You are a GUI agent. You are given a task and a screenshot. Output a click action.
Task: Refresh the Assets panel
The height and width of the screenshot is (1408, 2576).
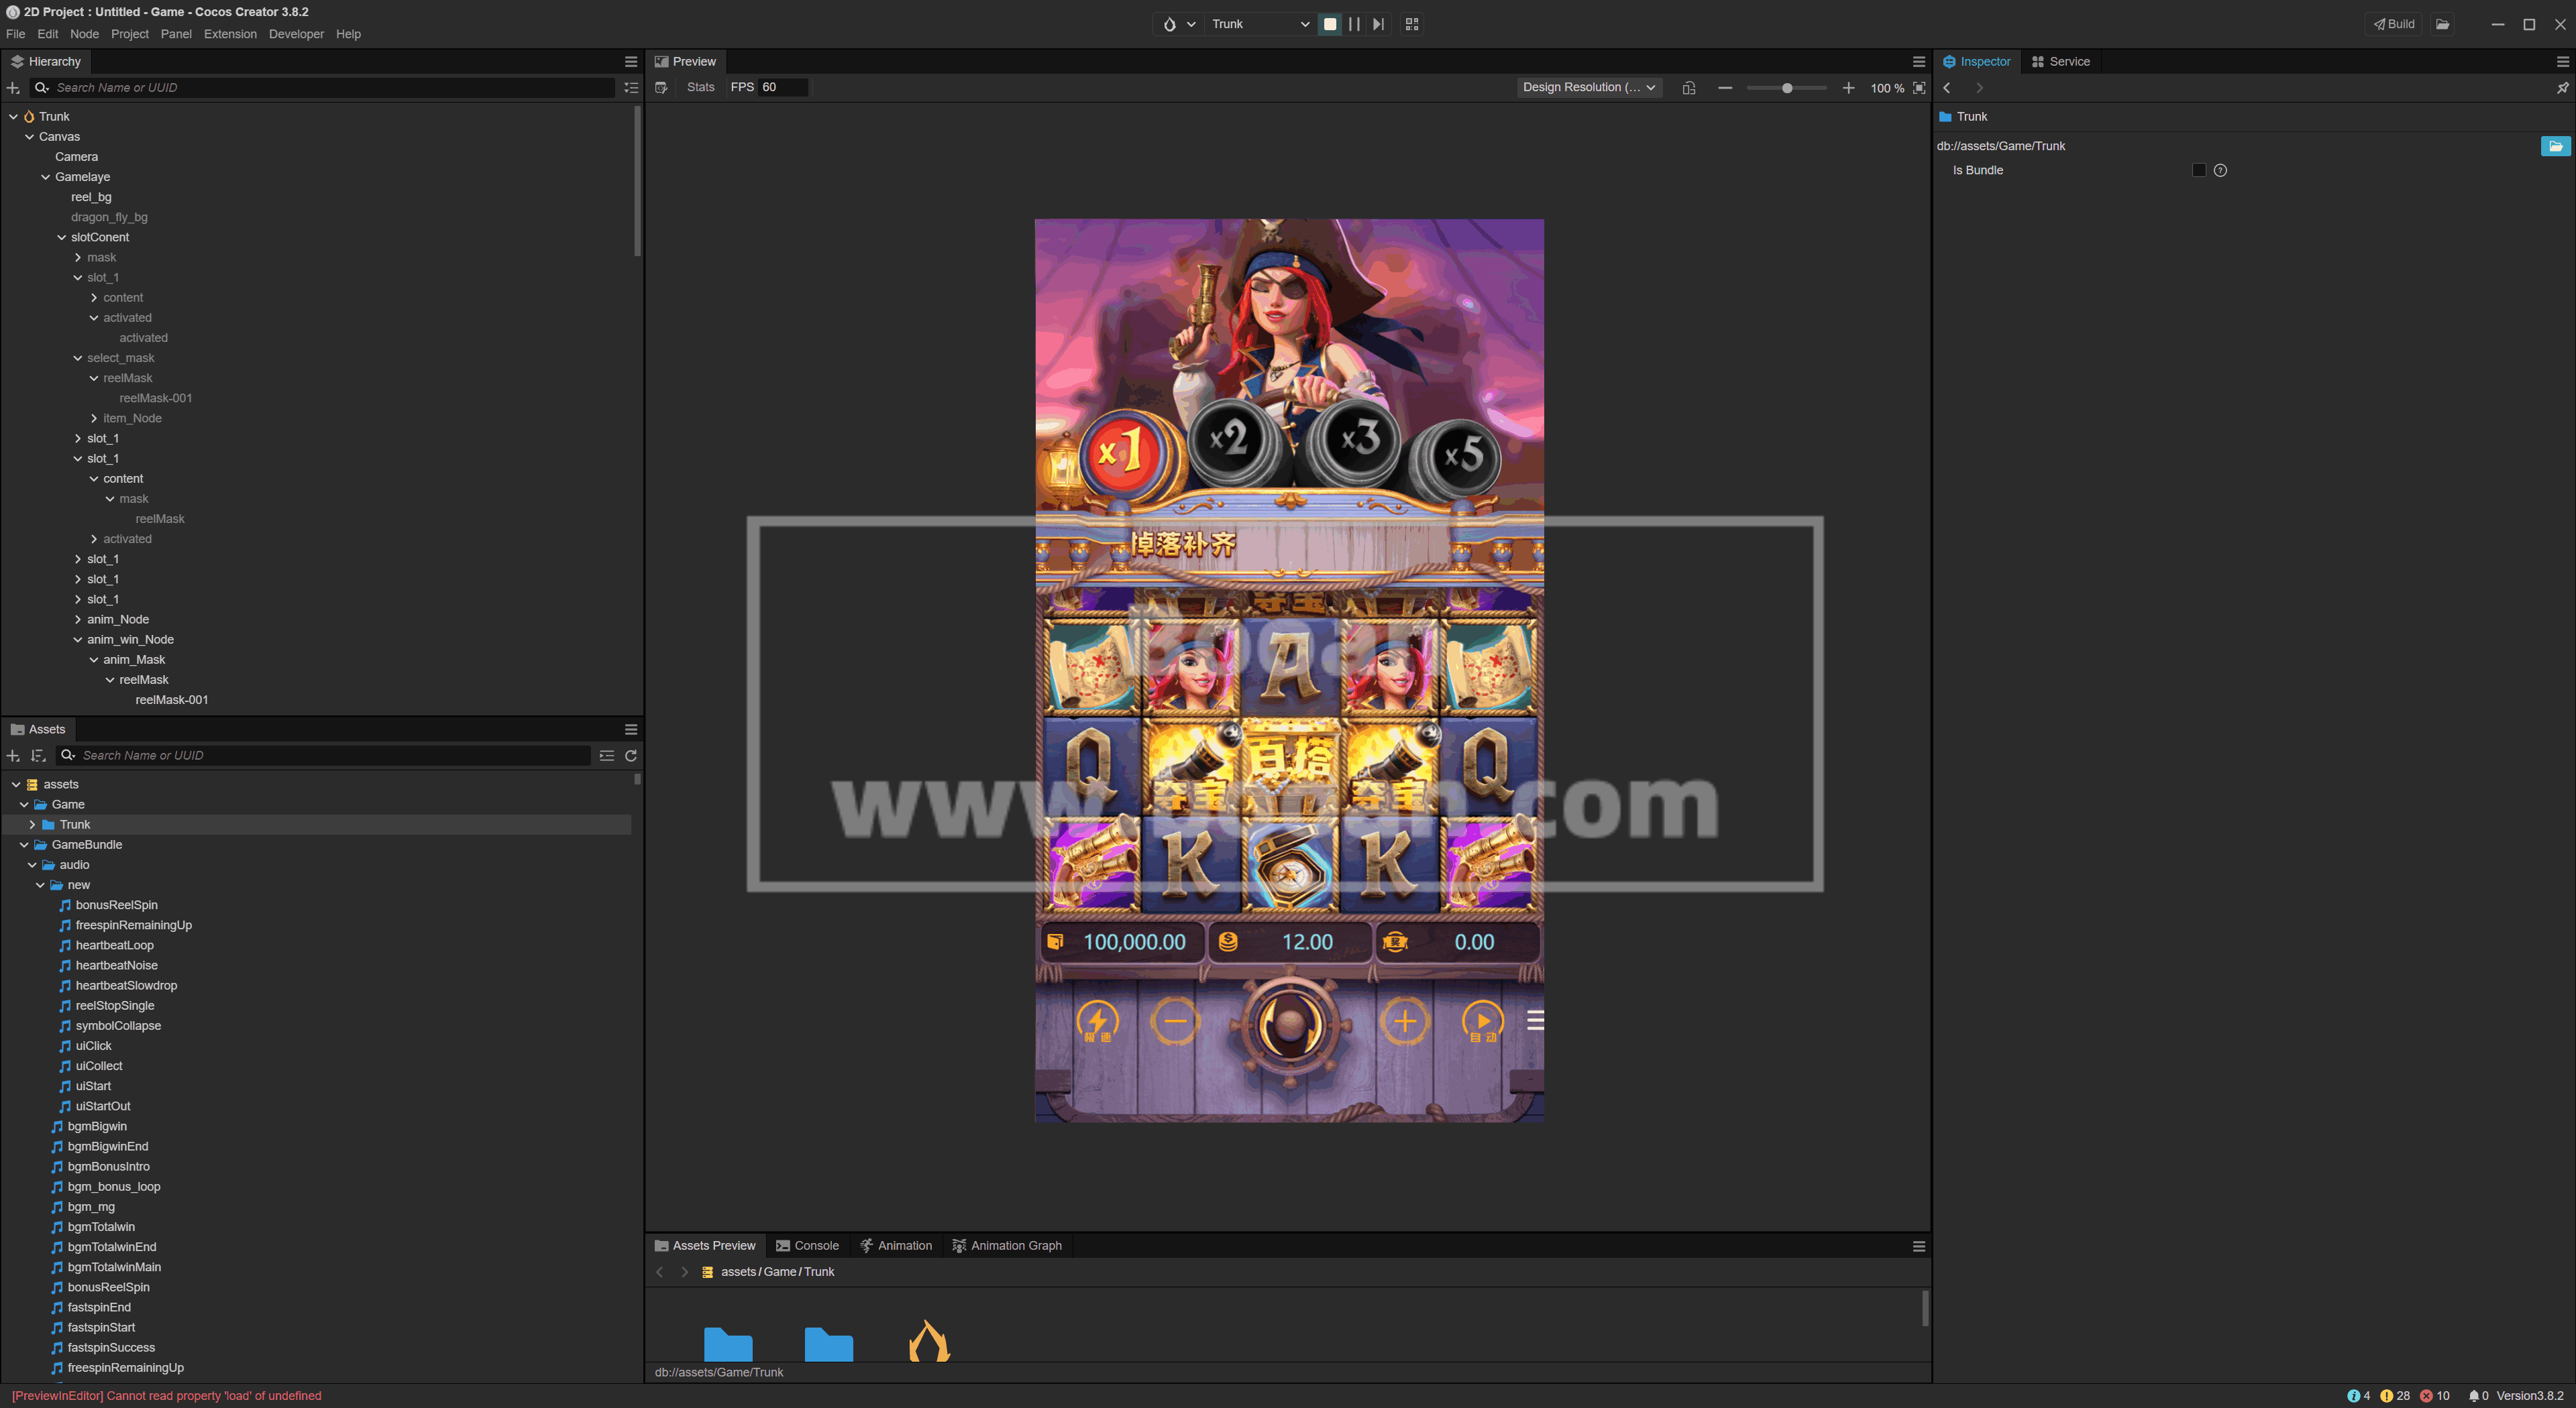click(631, 756)
